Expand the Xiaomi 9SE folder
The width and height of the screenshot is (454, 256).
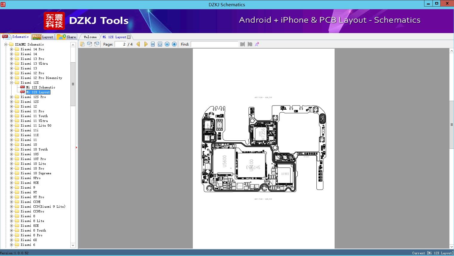(11, 183)
